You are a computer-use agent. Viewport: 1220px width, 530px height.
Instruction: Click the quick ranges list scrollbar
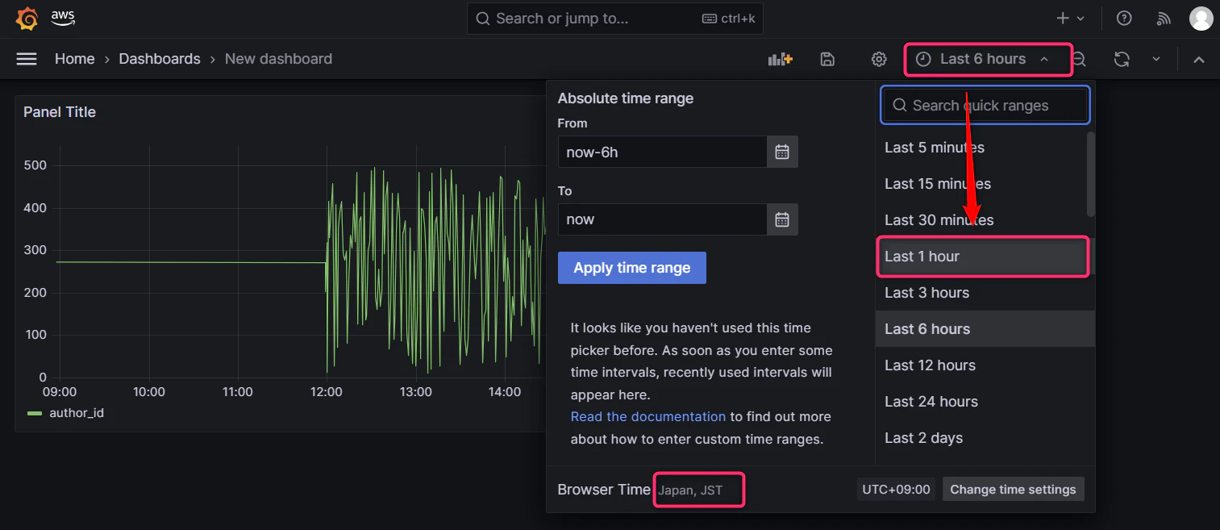pos(1091,173)
